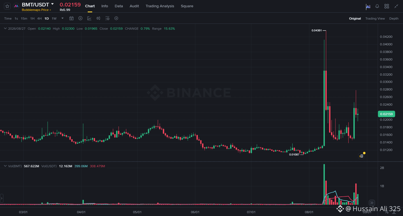Click the Rs5.99 converted price

65,10
